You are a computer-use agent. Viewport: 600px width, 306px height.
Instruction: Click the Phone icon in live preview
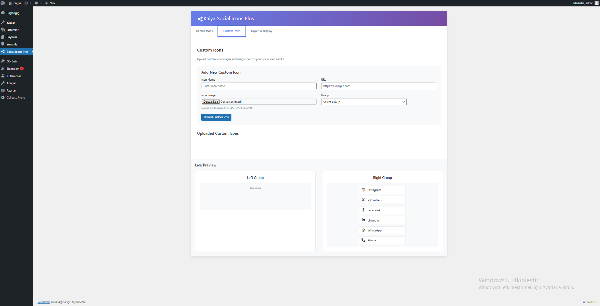(x=363, y=240)
